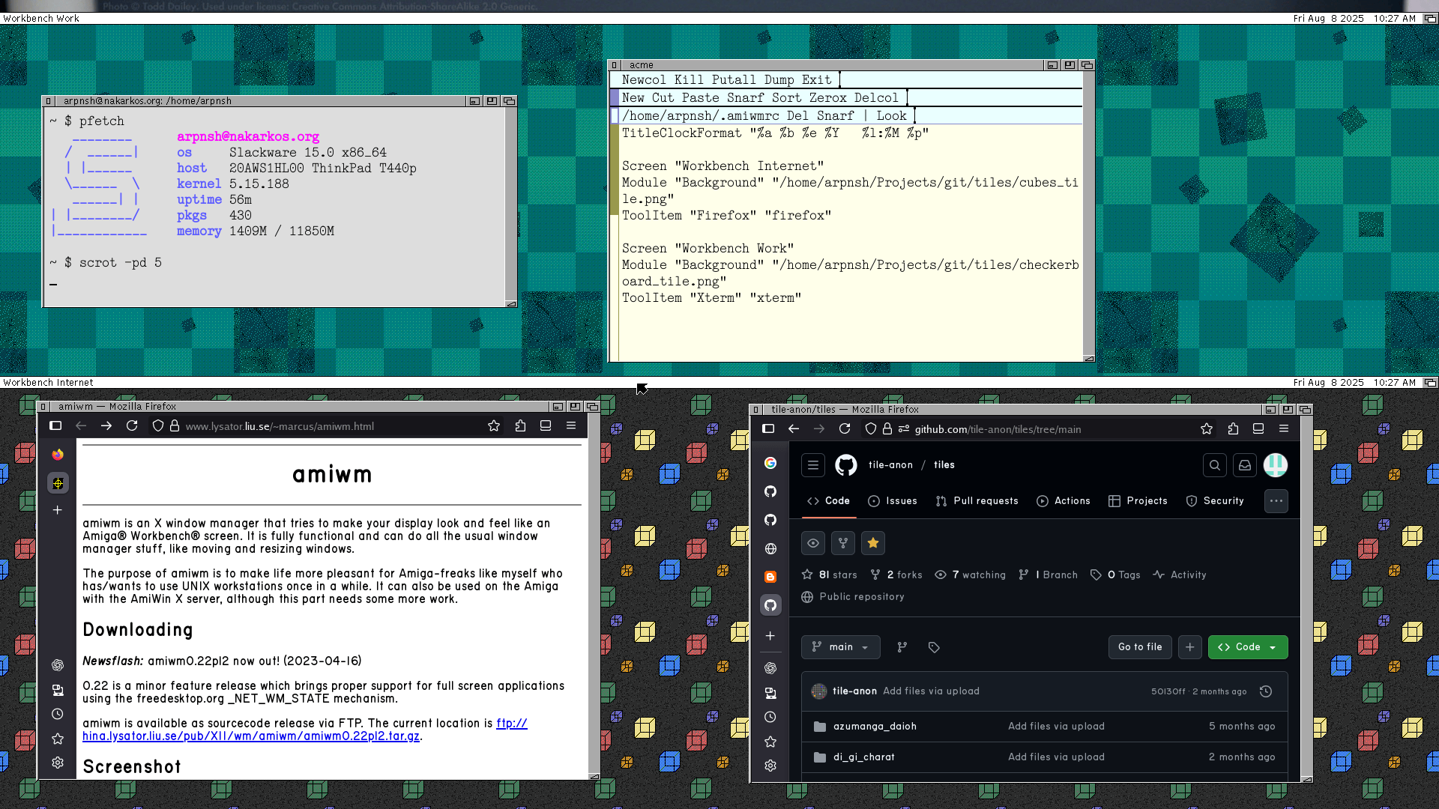Switch to the Pull requests tab
This screenshot has width=1439, height=809.
pyautogui.click(x=977, y=501)
